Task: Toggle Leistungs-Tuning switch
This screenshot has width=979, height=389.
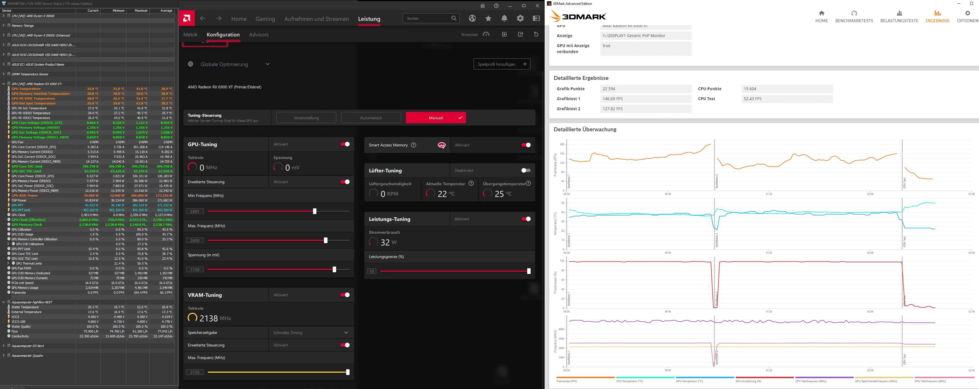Action: click(x=526, y=219)
